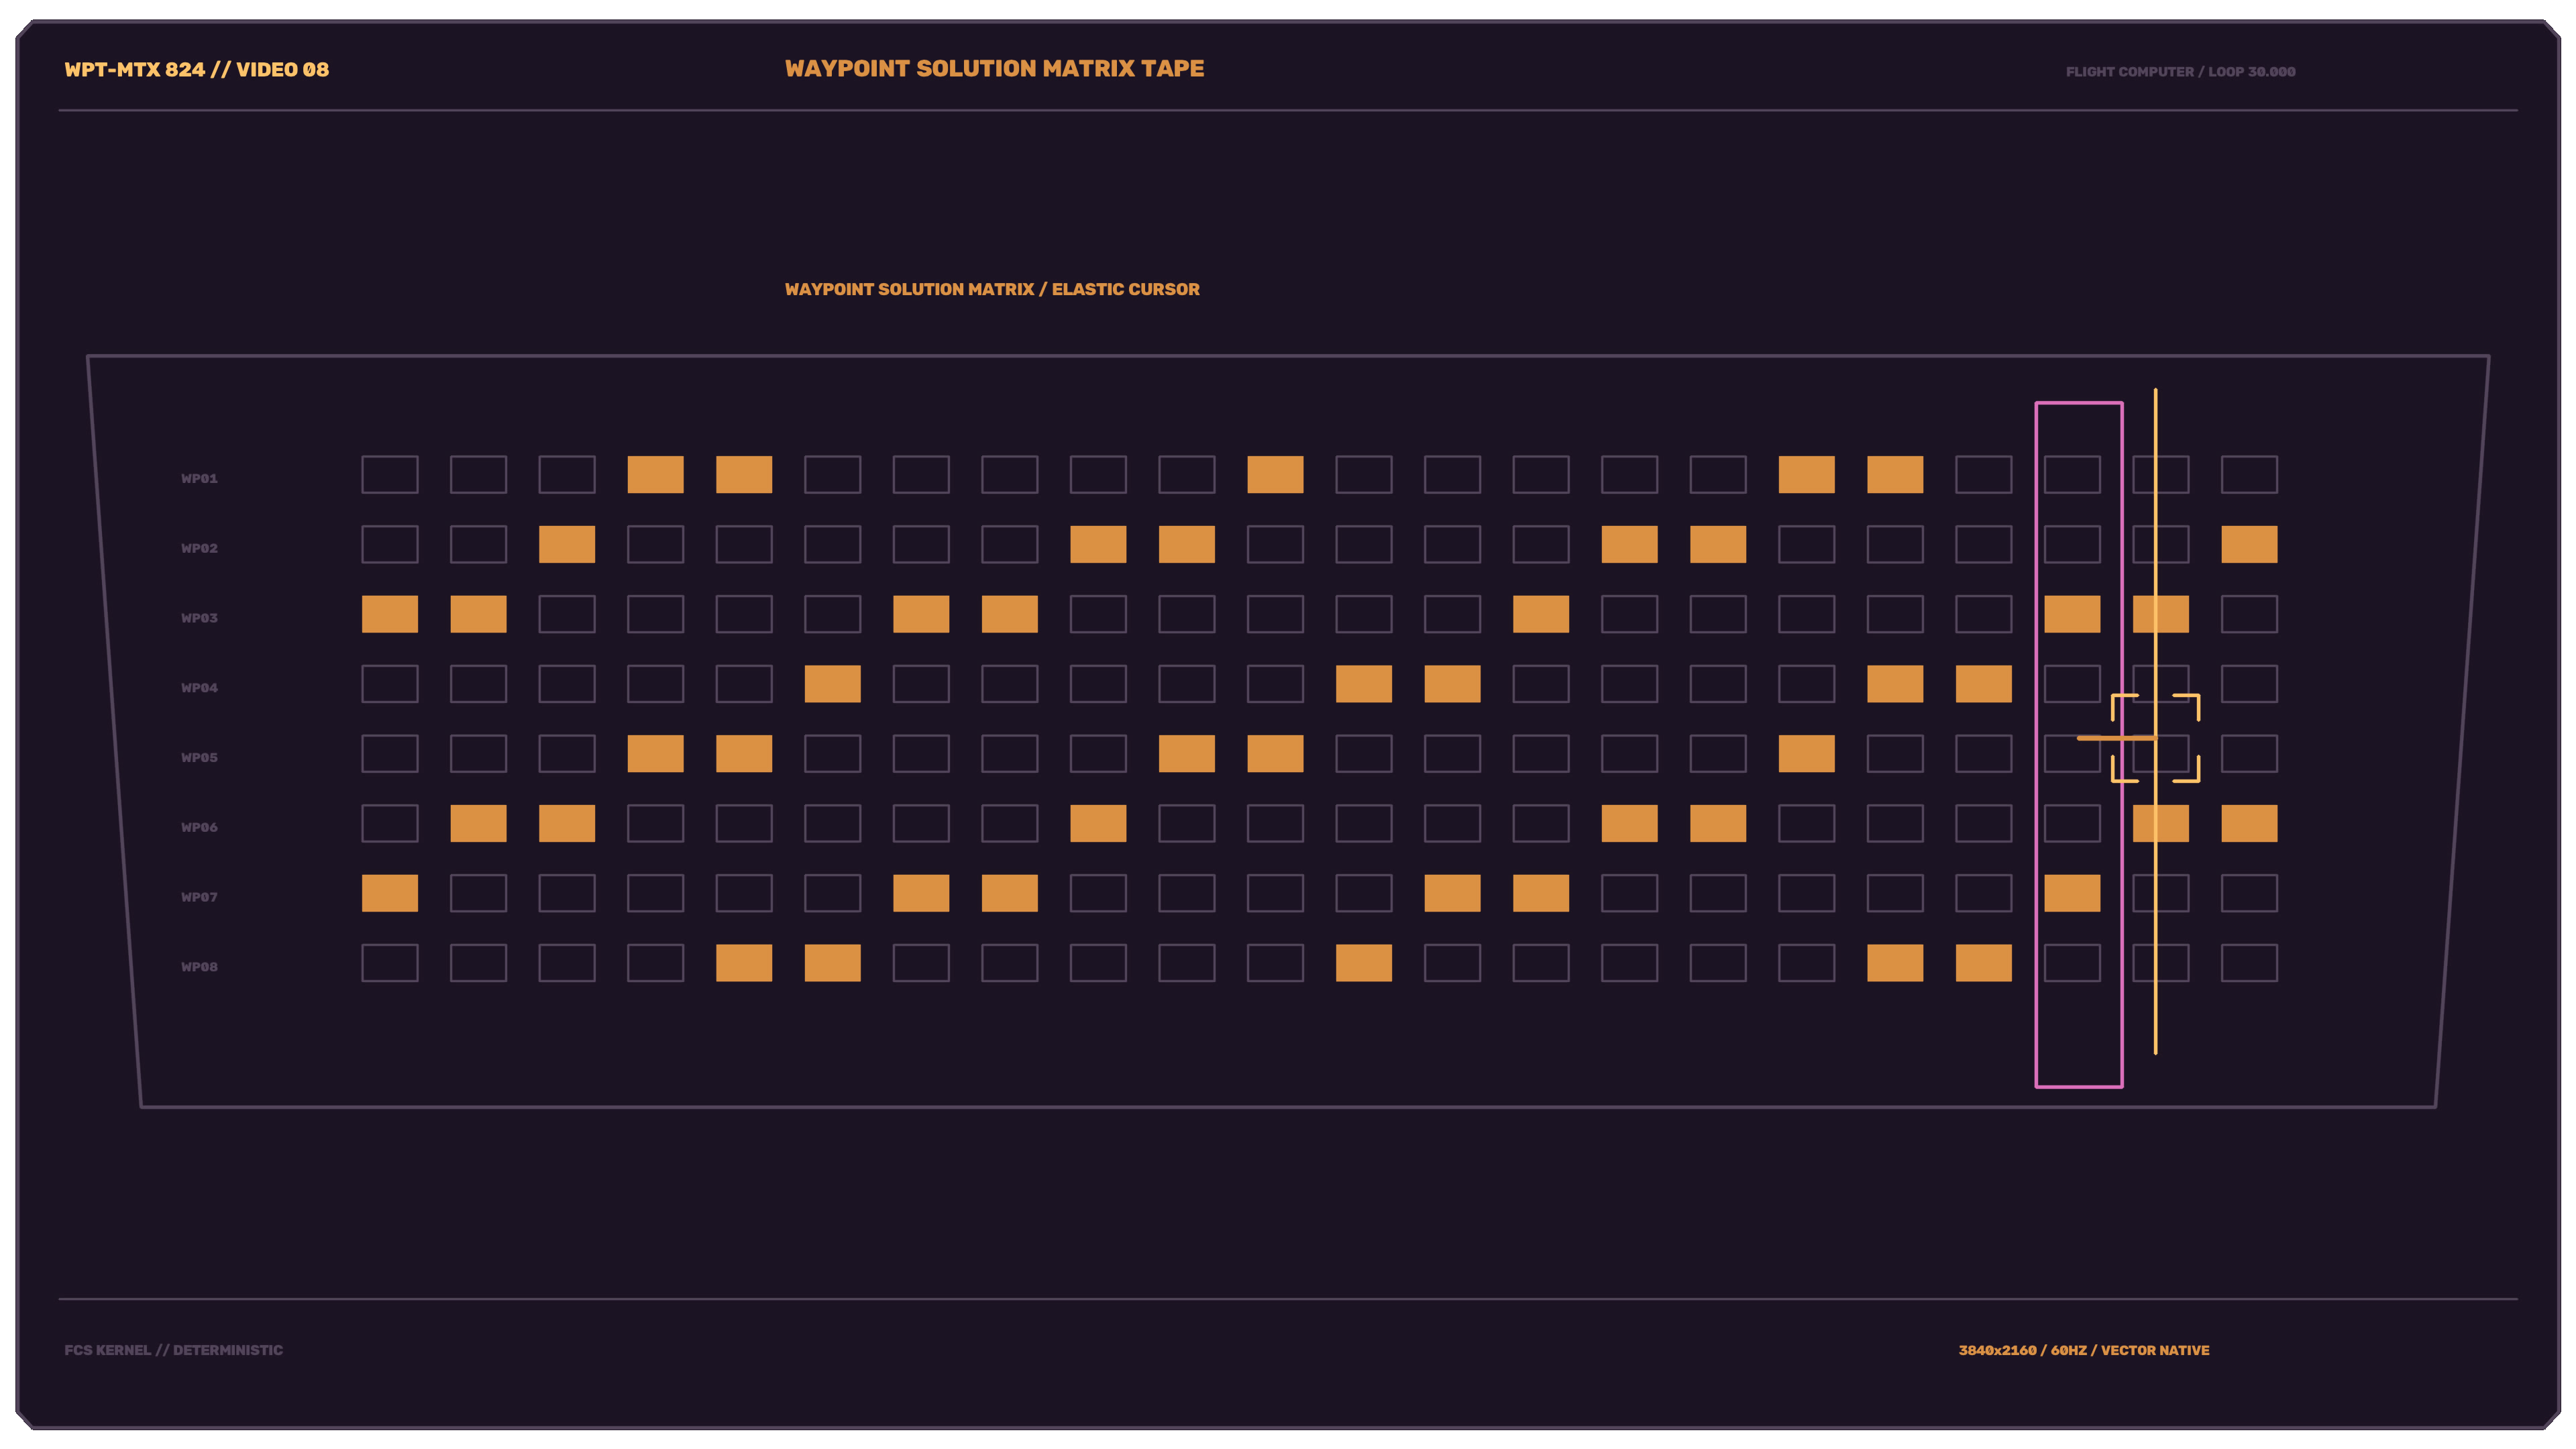
Task: Toggle the lit WP07 cell inside the pink frame
Action: click(2072, 893)
